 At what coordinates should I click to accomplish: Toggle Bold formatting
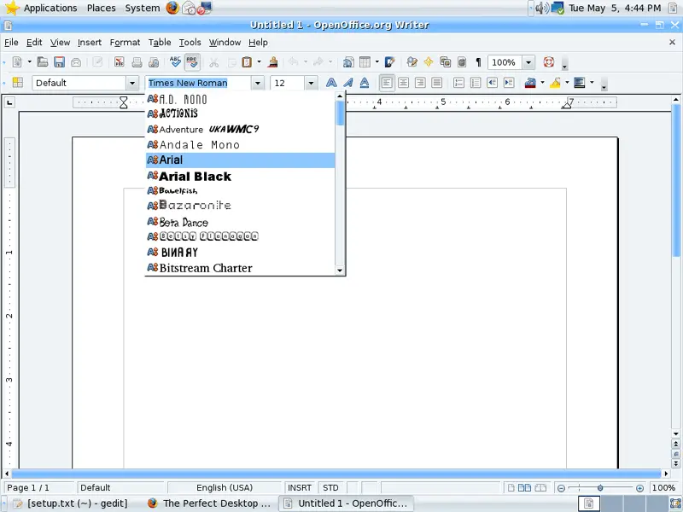[x=331, y=83]
